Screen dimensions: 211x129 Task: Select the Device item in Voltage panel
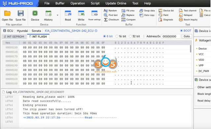coord(202,49)
